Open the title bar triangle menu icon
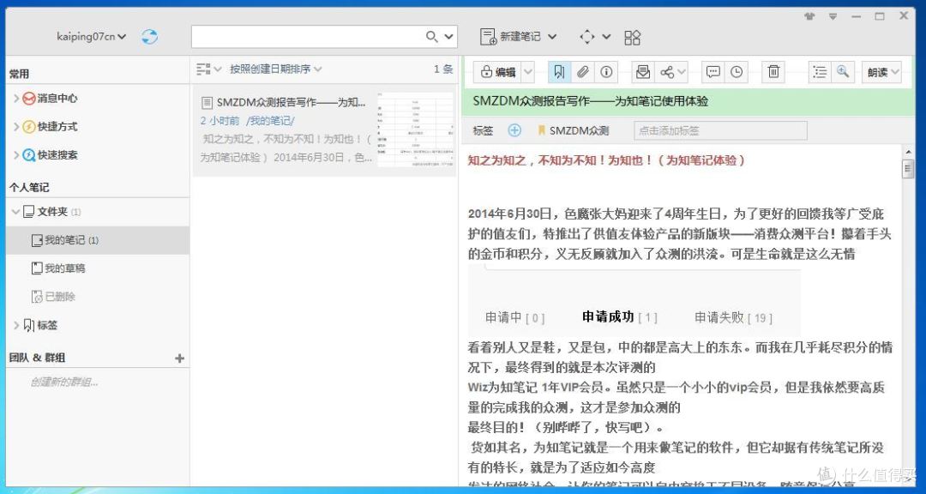Screen dimensions: 926x494 (x=833, y=16)
